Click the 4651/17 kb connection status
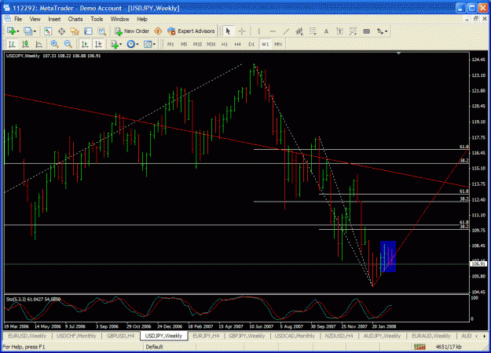The height and width of the screenshot is (353, 491). click(449, 347)
